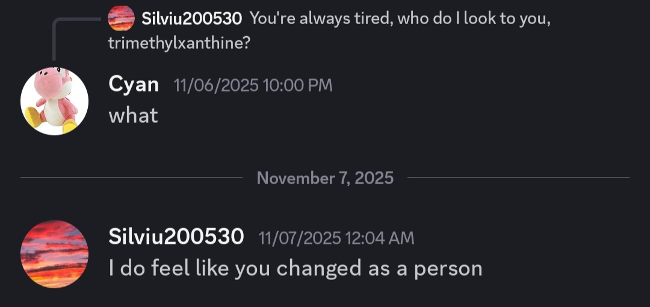
Task: Click the small sunset avatar in reply preview
Action: click(x=121, y=18)
